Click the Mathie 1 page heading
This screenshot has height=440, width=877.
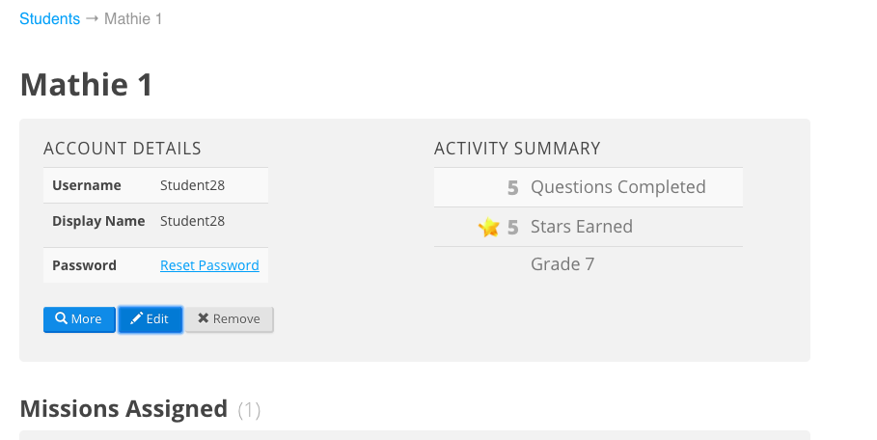tap(86, 85)
